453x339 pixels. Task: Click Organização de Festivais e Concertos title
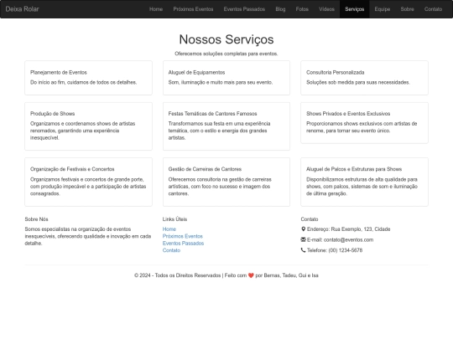72,169
